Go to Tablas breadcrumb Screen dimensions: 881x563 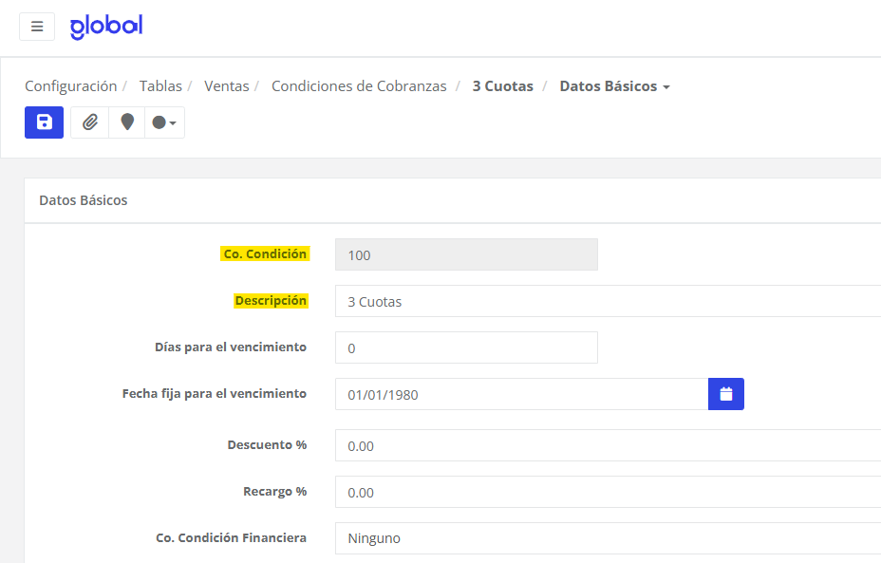160,86
